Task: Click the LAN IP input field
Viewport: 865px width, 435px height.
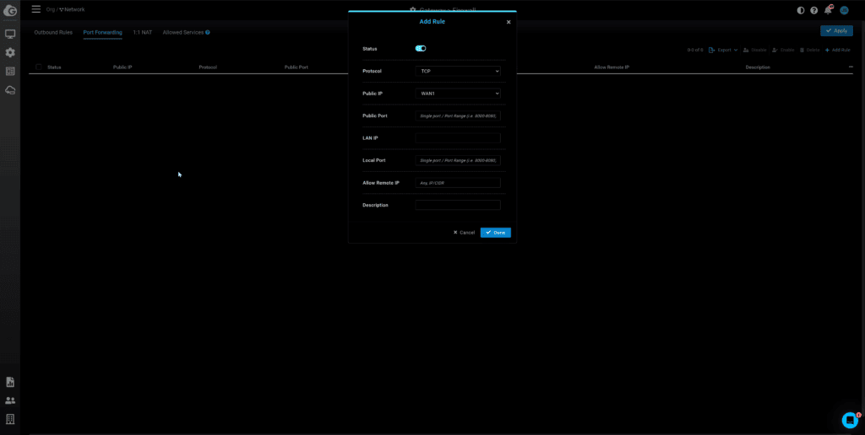Action: point(458,137)
